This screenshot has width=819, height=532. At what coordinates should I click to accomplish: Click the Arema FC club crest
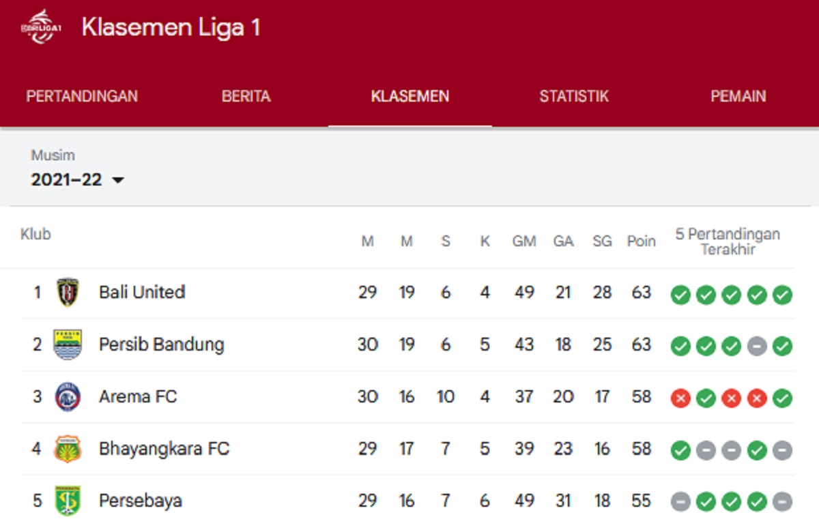pyautogui.click(x=68, y=396)
